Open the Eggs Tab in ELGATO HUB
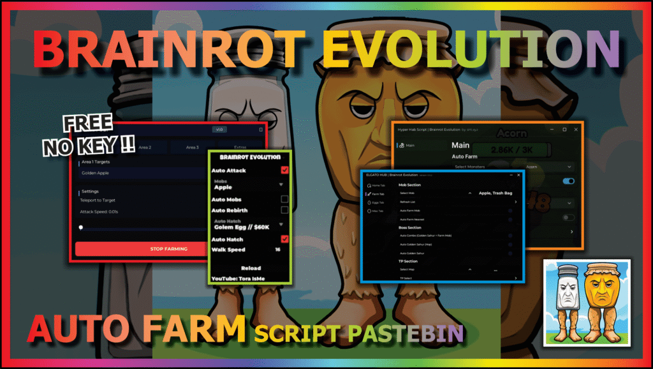The height and width of the screenshot is (369, 653). point(376,202)
